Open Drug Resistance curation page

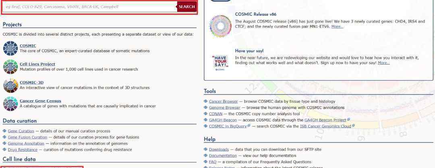click(23, 150)
